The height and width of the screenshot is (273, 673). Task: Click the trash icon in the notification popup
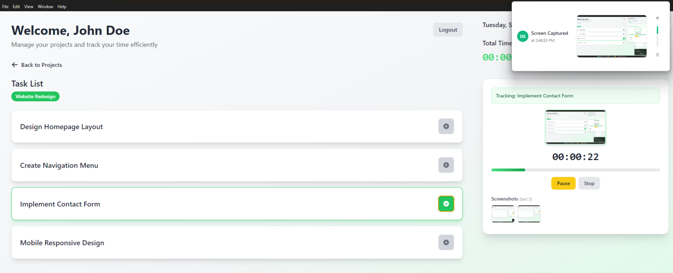pyautogui.click(x=657, y=55)
